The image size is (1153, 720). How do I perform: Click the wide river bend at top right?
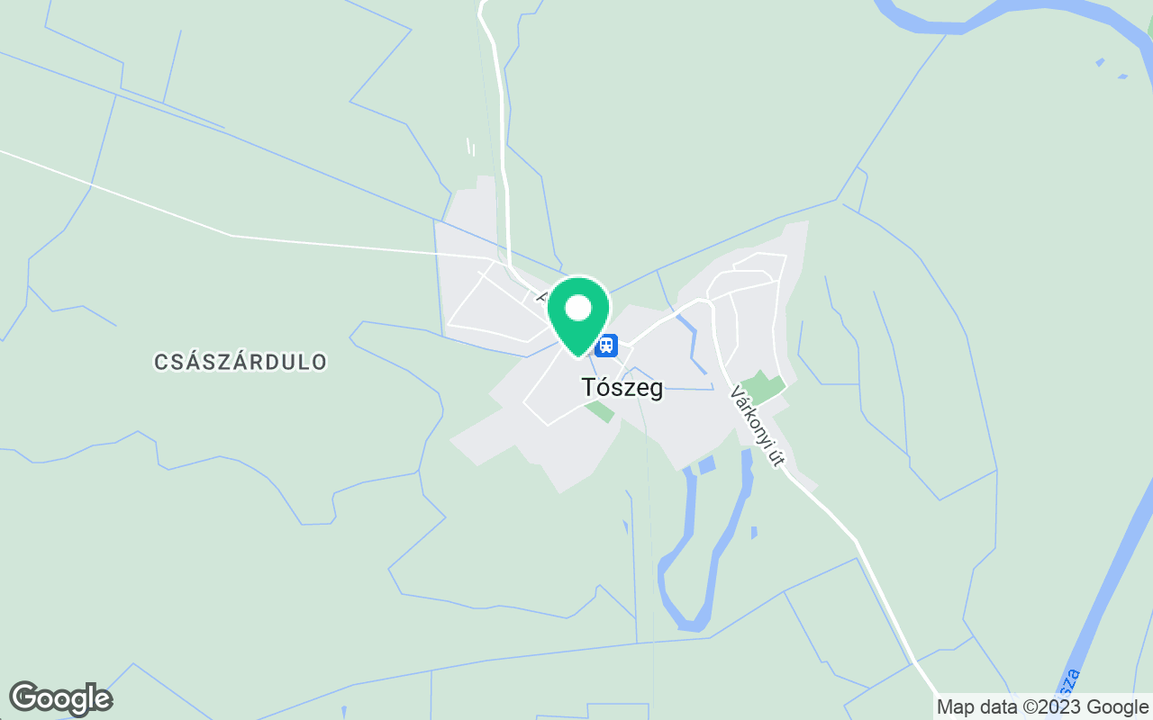[1009, 16]
